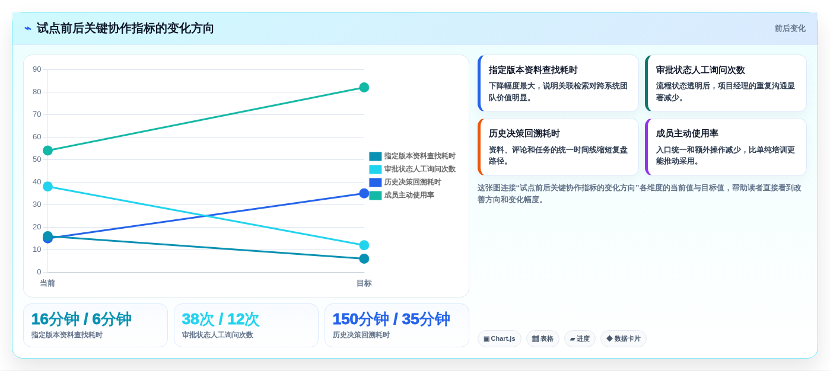Open the 成员主动使用率 insight card
This screenshot has width=830, height=371.
(x=726, y=147)
